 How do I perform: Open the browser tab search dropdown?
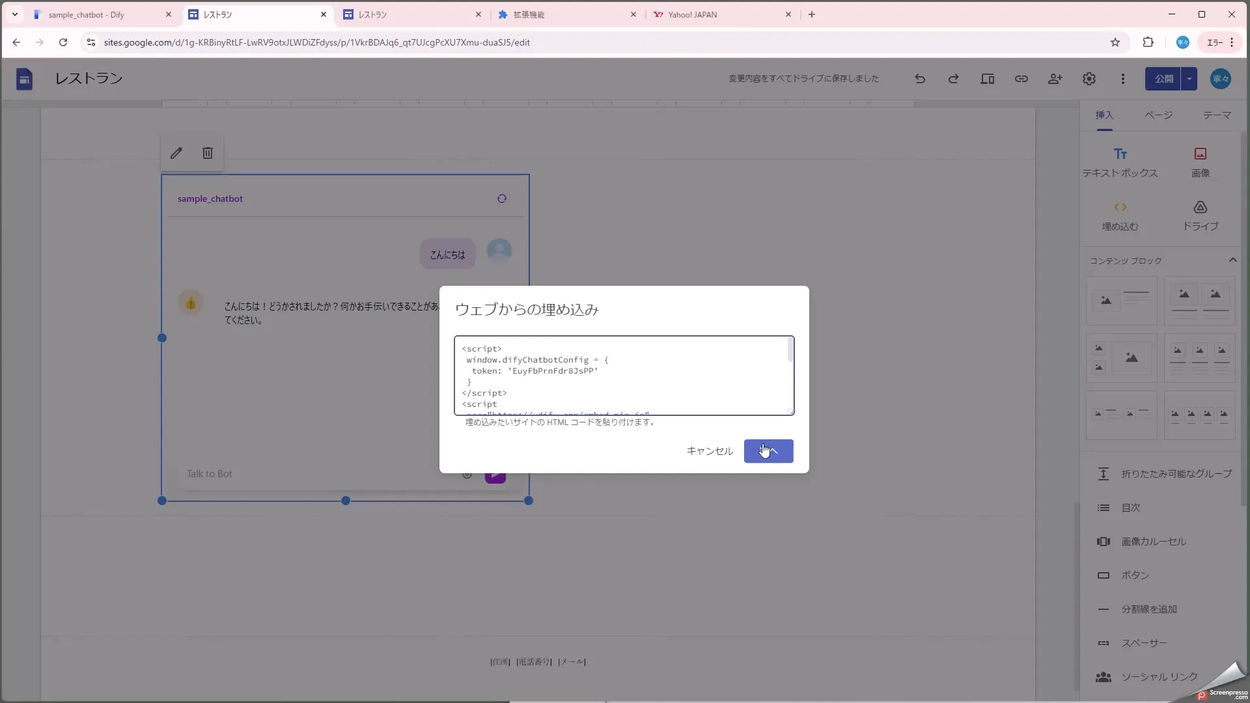click(x=14, y=14)
